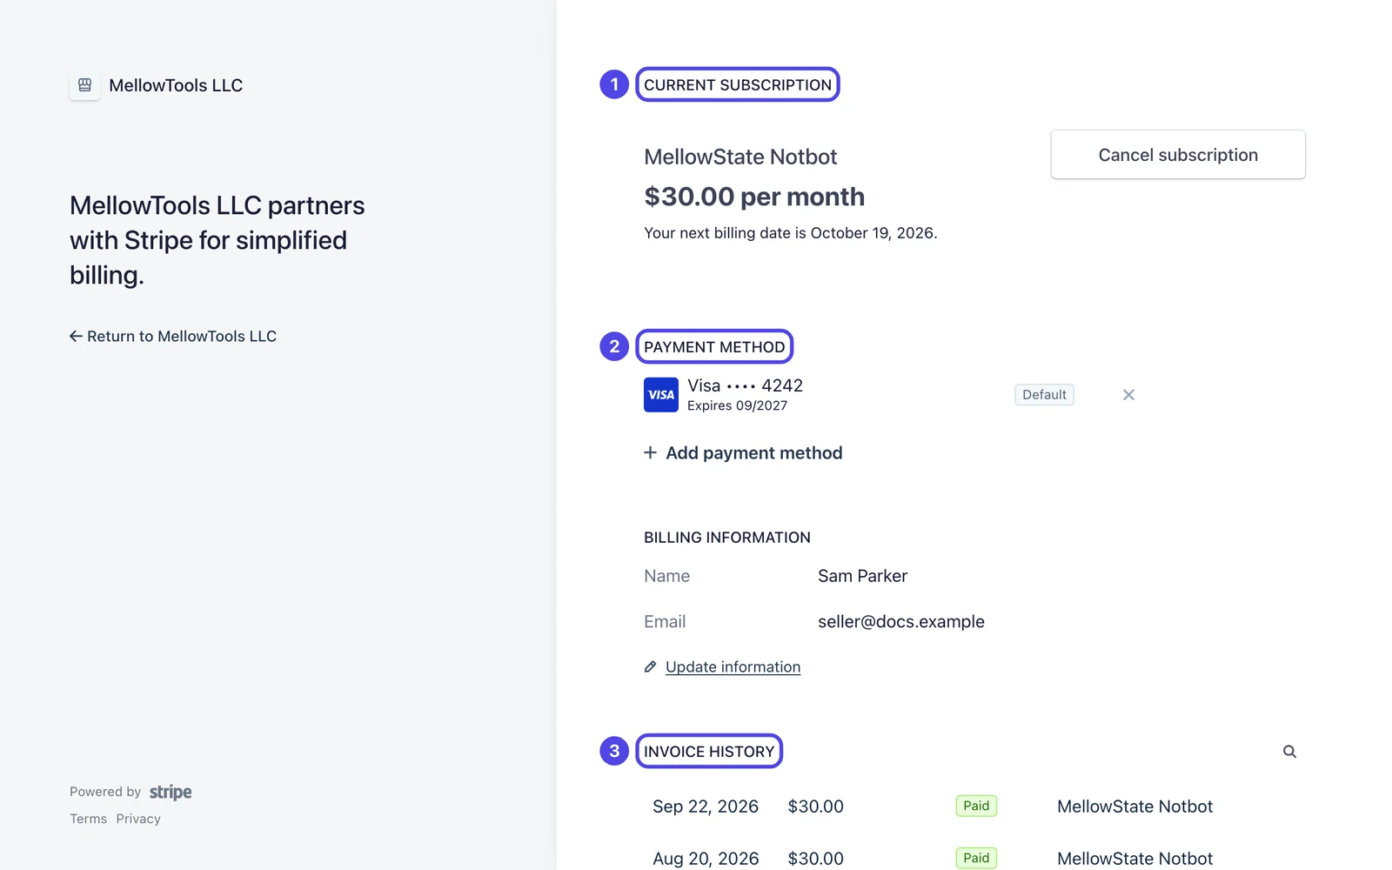Click the MellowTools LLC store icon

tap(84, 85)
